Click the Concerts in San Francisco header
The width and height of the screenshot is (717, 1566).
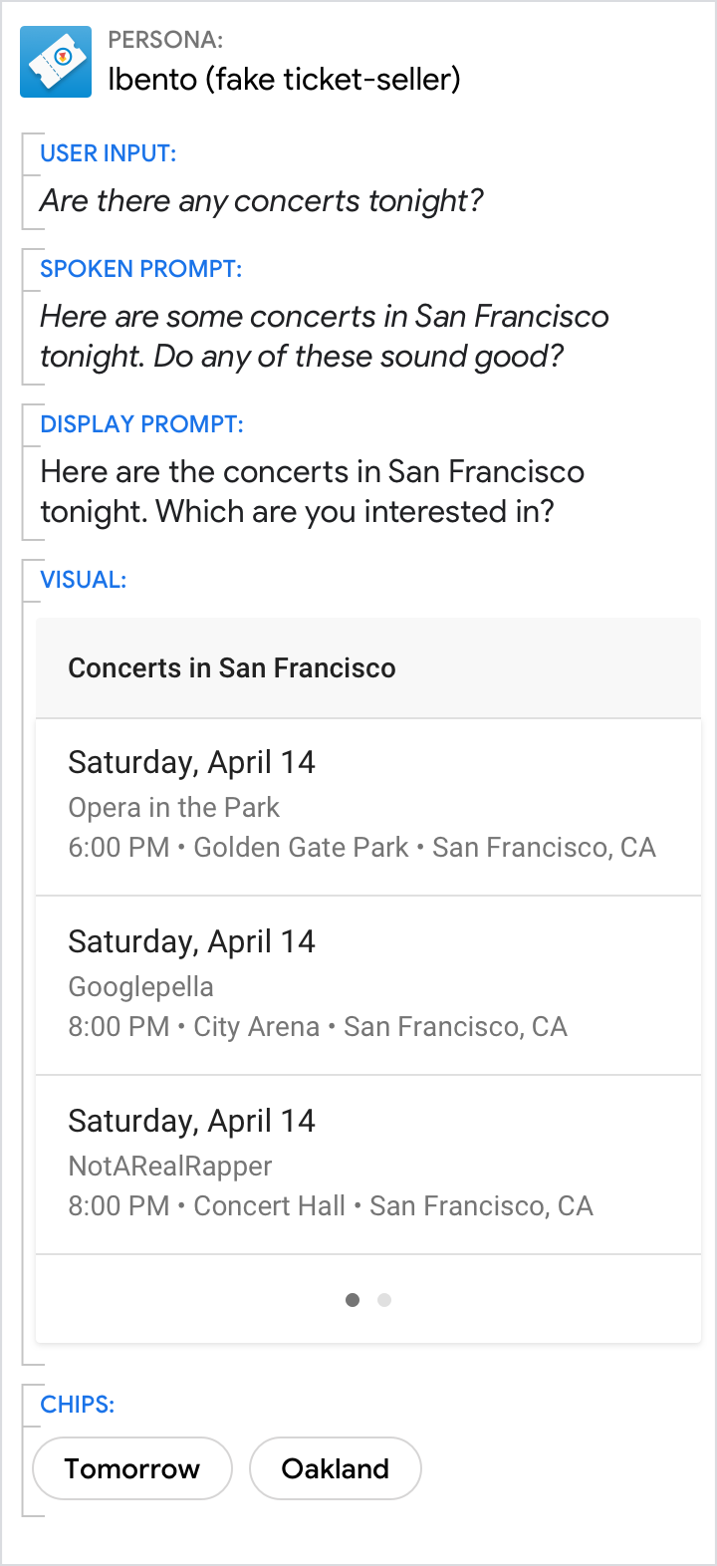point(232,668)
